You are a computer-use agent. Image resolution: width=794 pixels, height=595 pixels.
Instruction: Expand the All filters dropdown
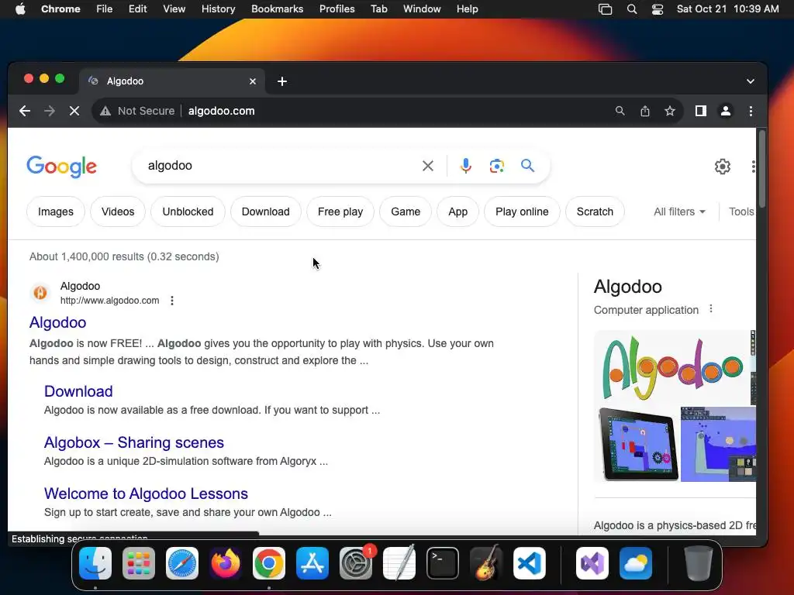point(679,212)
